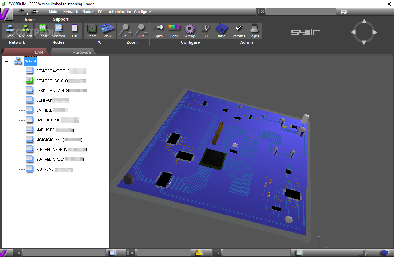Click the small monitor quick access icon beside it
Image resolution: width=394 pixels, height=257 pixels.
pyautogui.click(x=35, y=12)
